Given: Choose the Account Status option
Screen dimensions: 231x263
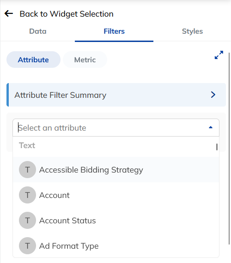Looking at the screenshot, I should [x=116, y=220].
